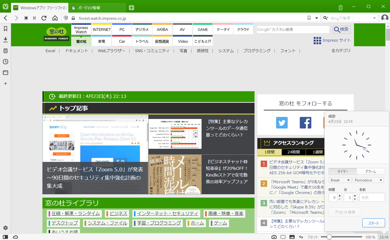
Task: Open the Notes side panel
Action: (5, 51)
